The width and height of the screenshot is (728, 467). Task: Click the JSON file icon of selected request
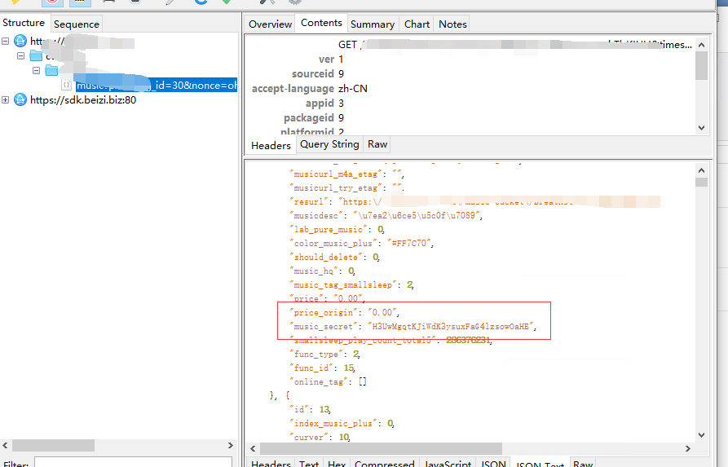pyautogui.click(x=67, y=86)
